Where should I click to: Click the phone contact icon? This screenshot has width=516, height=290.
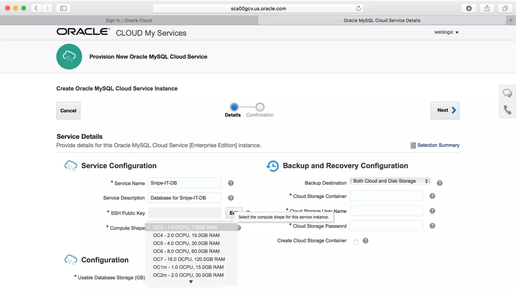[507, 110]
